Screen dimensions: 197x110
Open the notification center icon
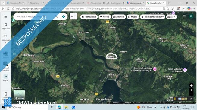192,107
